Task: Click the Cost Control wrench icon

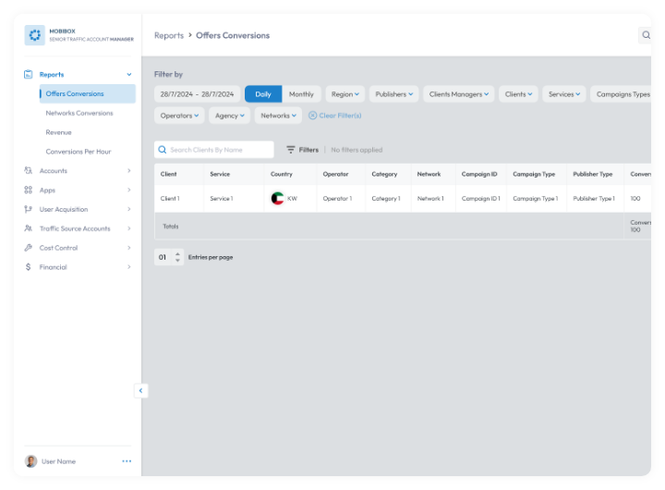Action: 28,248
